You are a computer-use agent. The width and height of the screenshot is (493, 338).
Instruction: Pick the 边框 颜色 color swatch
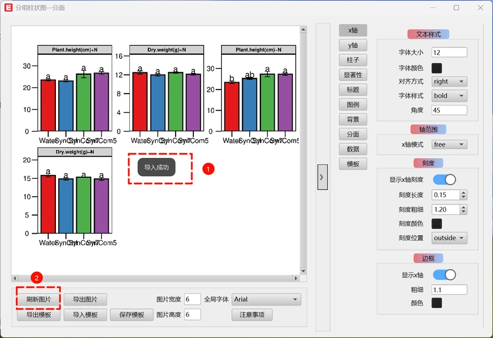click(x=437, y=303)
